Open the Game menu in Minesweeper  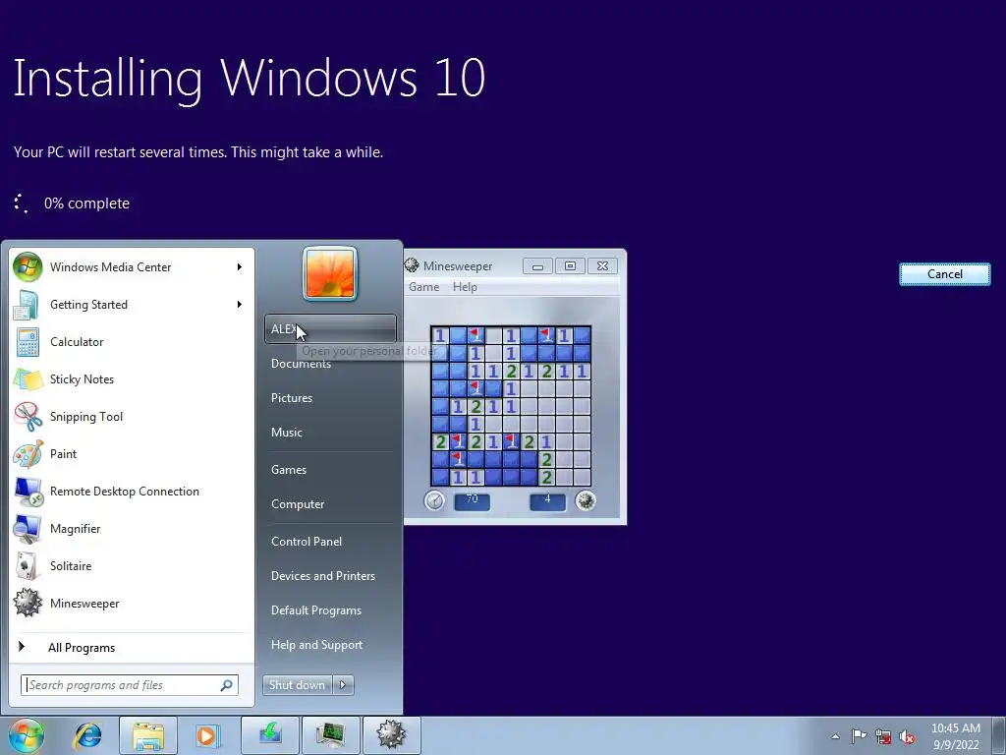pos(424,287)
